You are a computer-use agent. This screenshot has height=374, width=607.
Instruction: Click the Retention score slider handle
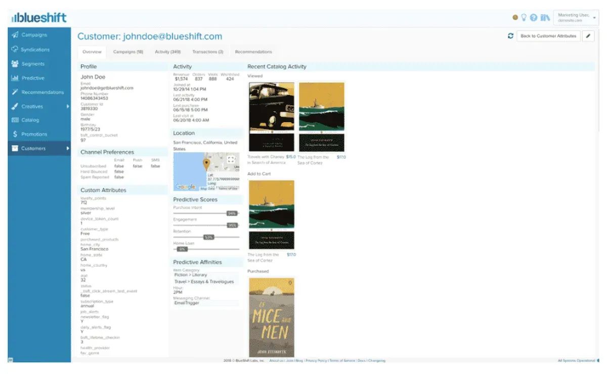click(x=208, y=237)
